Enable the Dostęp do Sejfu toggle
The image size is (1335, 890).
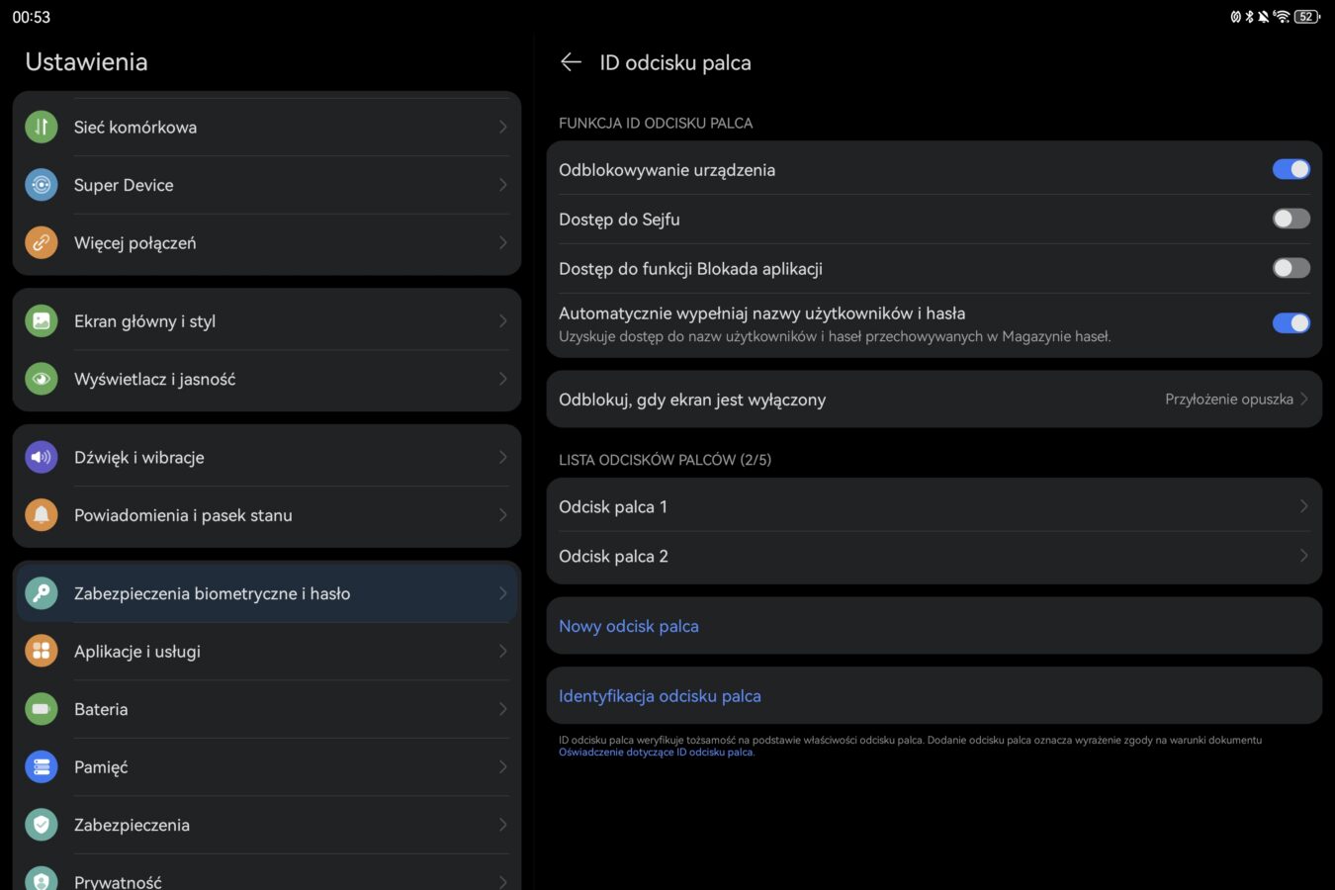[x=1290, y=219]
